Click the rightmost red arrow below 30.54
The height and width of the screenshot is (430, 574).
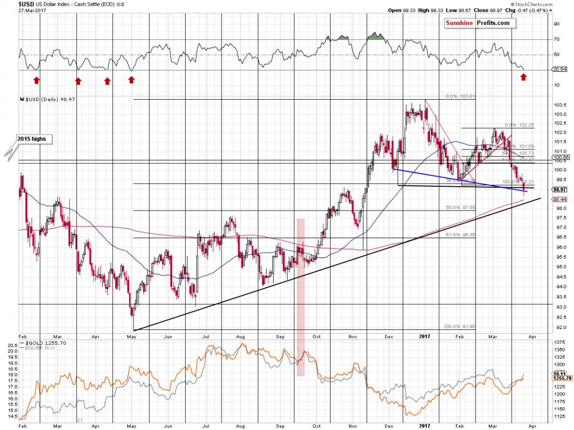coord(523,77)
